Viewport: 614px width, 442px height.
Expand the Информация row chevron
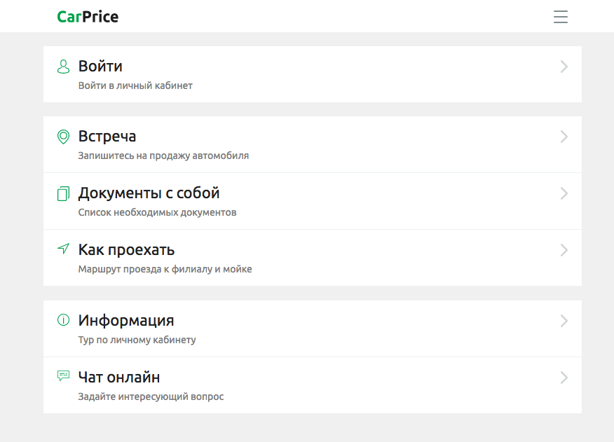click(x=564, y=322)
